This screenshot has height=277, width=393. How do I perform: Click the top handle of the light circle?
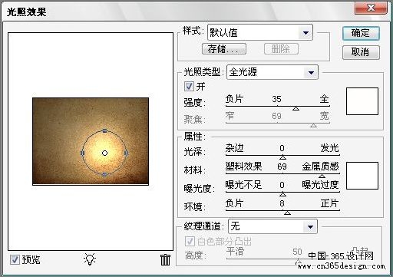tap(104, 131)
